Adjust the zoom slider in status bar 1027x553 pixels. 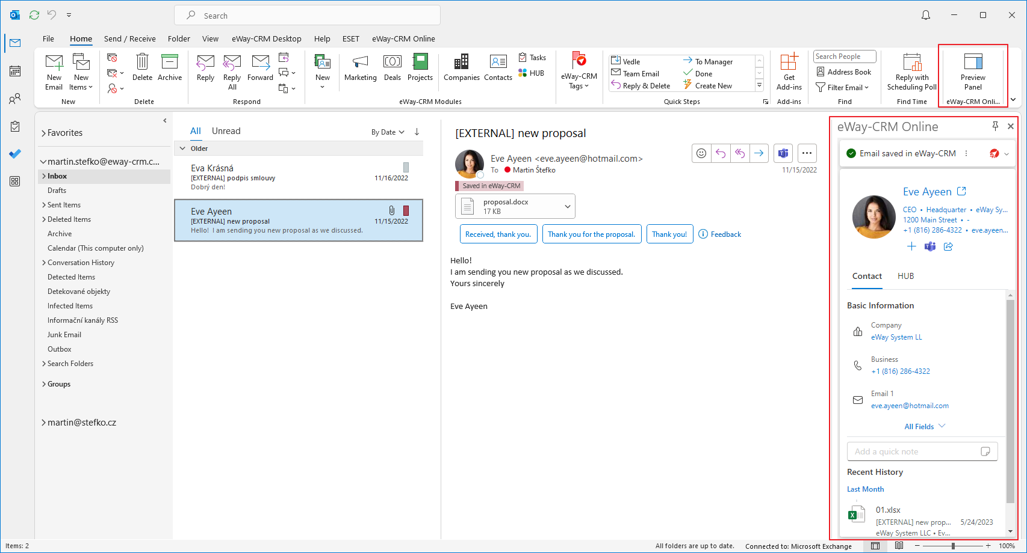pos(953,546)
